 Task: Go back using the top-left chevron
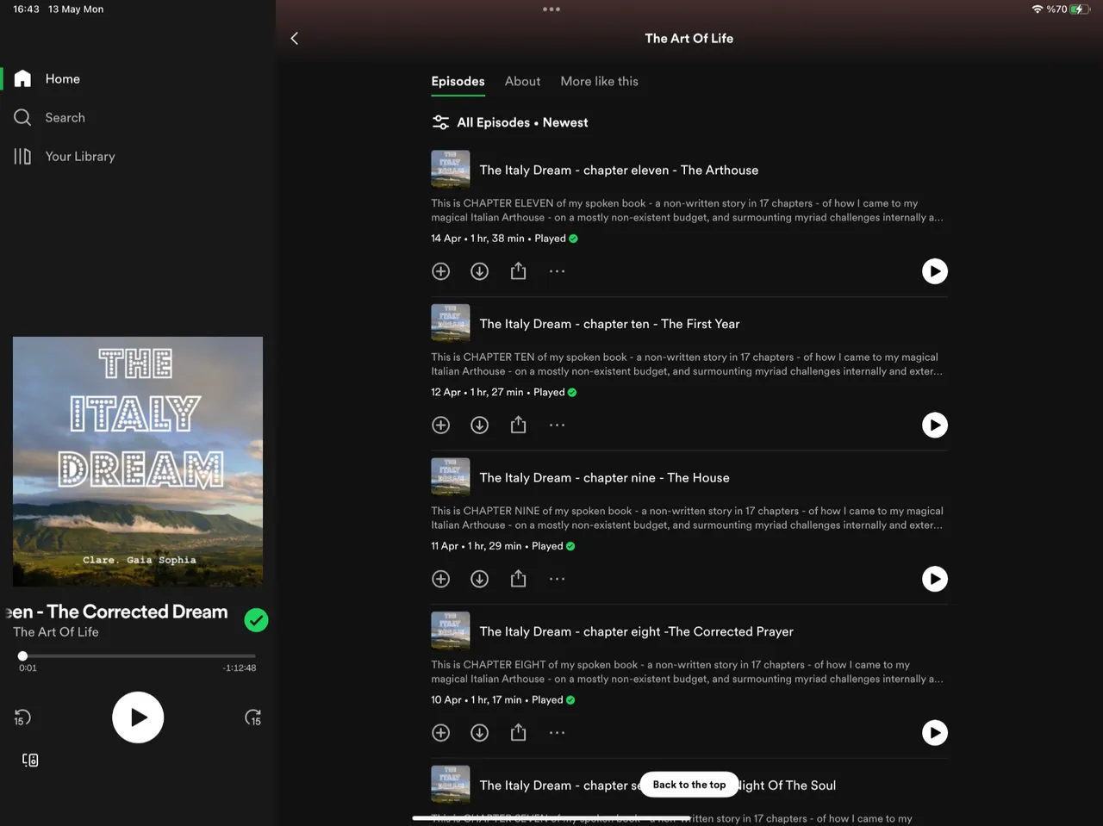click(x=295, y=38)
